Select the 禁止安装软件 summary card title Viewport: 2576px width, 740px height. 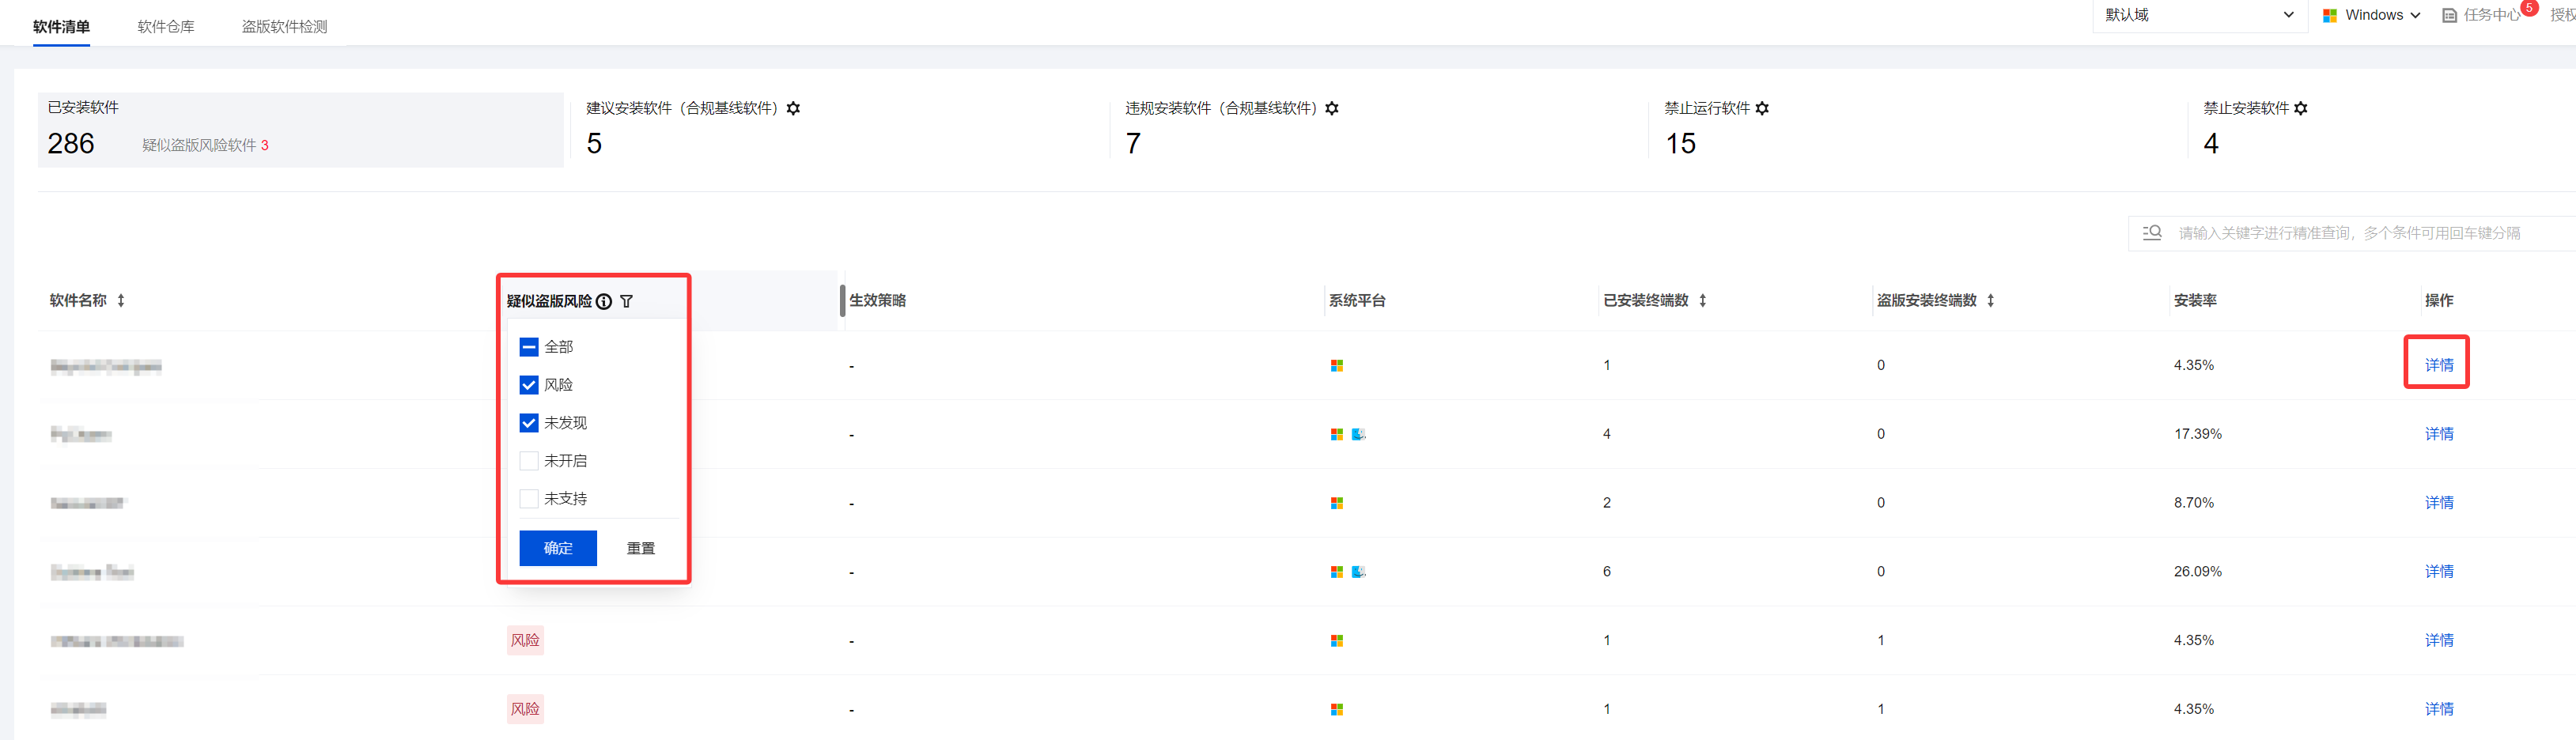click(2246, 108)
